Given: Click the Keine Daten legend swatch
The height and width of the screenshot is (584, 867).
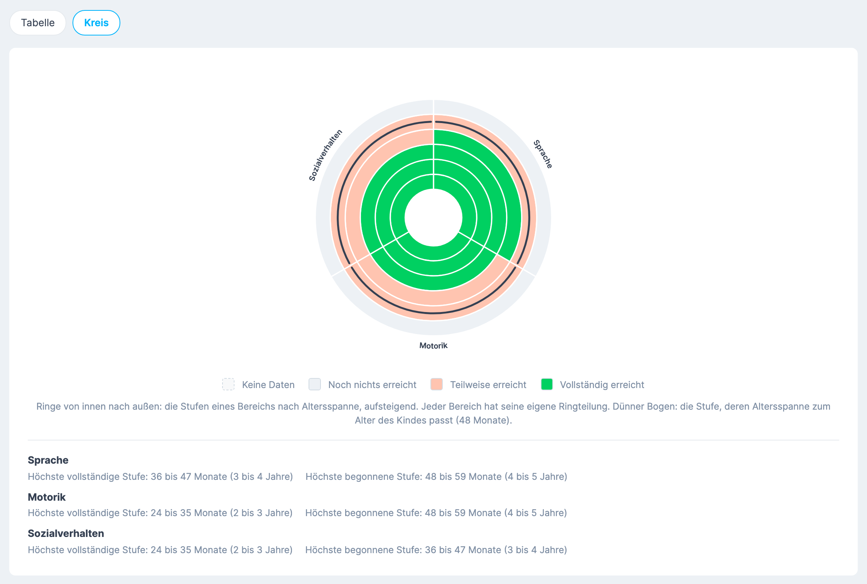Looking at the screenshot, I should (x=228, y=384).
